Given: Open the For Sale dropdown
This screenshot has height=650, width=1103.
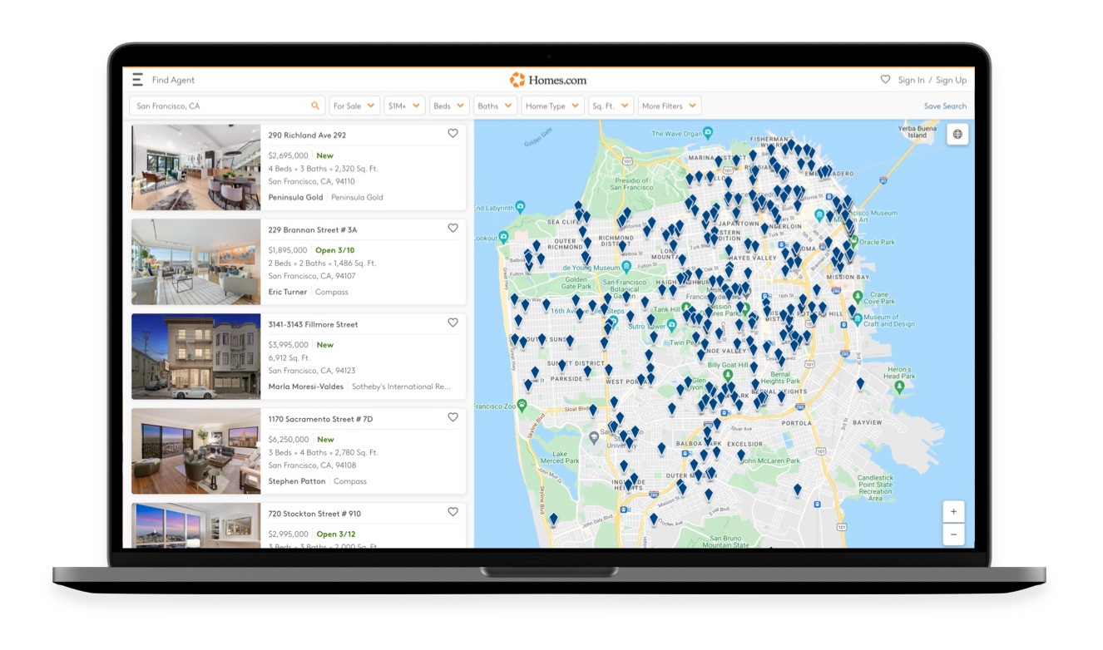Looking at the screenshot, I should 354,106.
